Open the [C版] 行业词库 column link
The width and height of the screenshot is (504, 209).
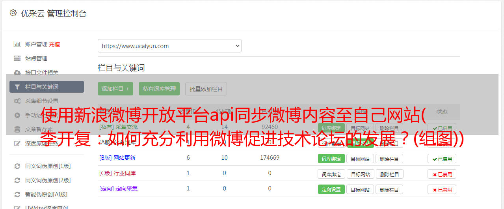[x=117, y=173]
